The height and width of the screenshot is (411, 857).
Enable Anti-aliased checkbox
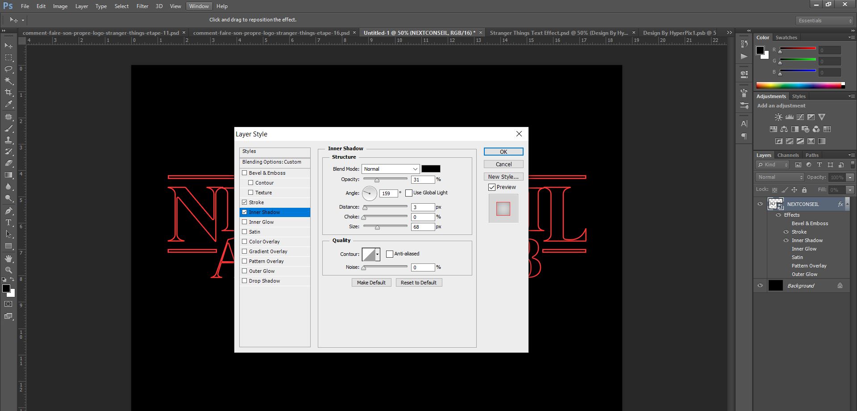[x=390, y=254]
